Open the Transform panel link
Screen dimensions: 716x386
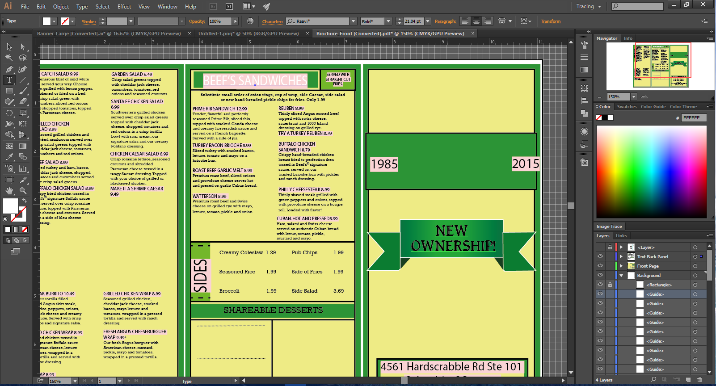tap(550, 21)
